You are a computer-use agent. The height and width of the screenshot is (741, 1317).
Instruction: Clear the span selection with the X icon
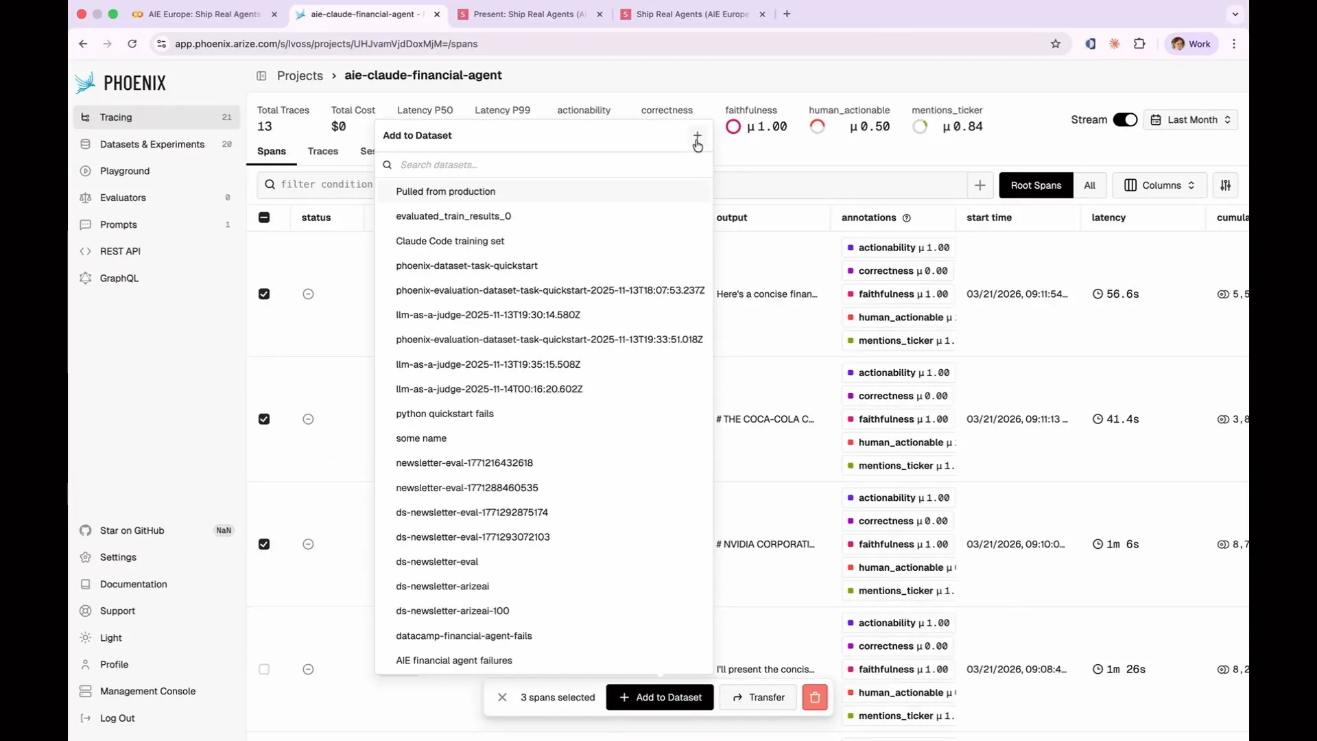pos(502,697)
